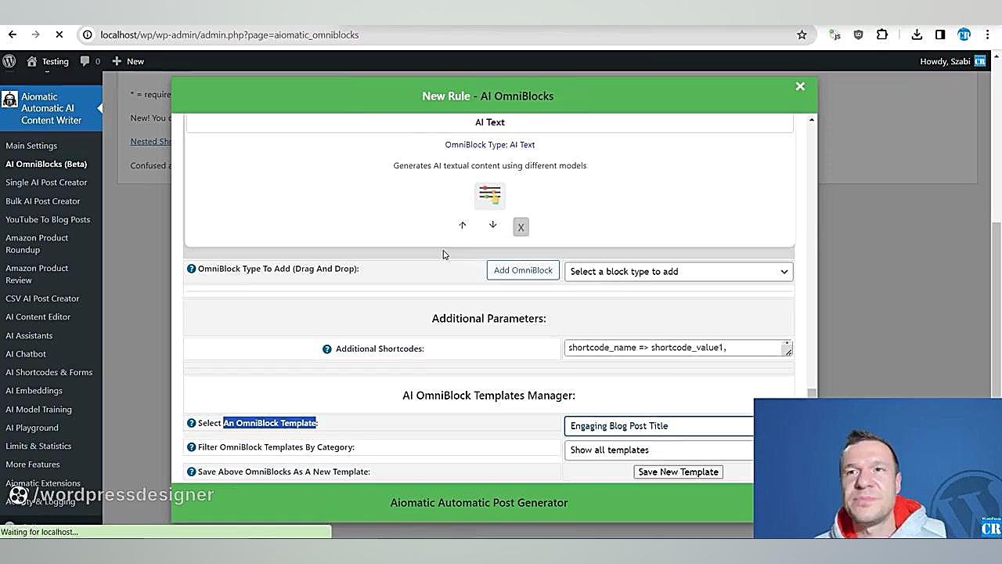
Task: Click the Save New Template button
Action: [x=678, y=472]
